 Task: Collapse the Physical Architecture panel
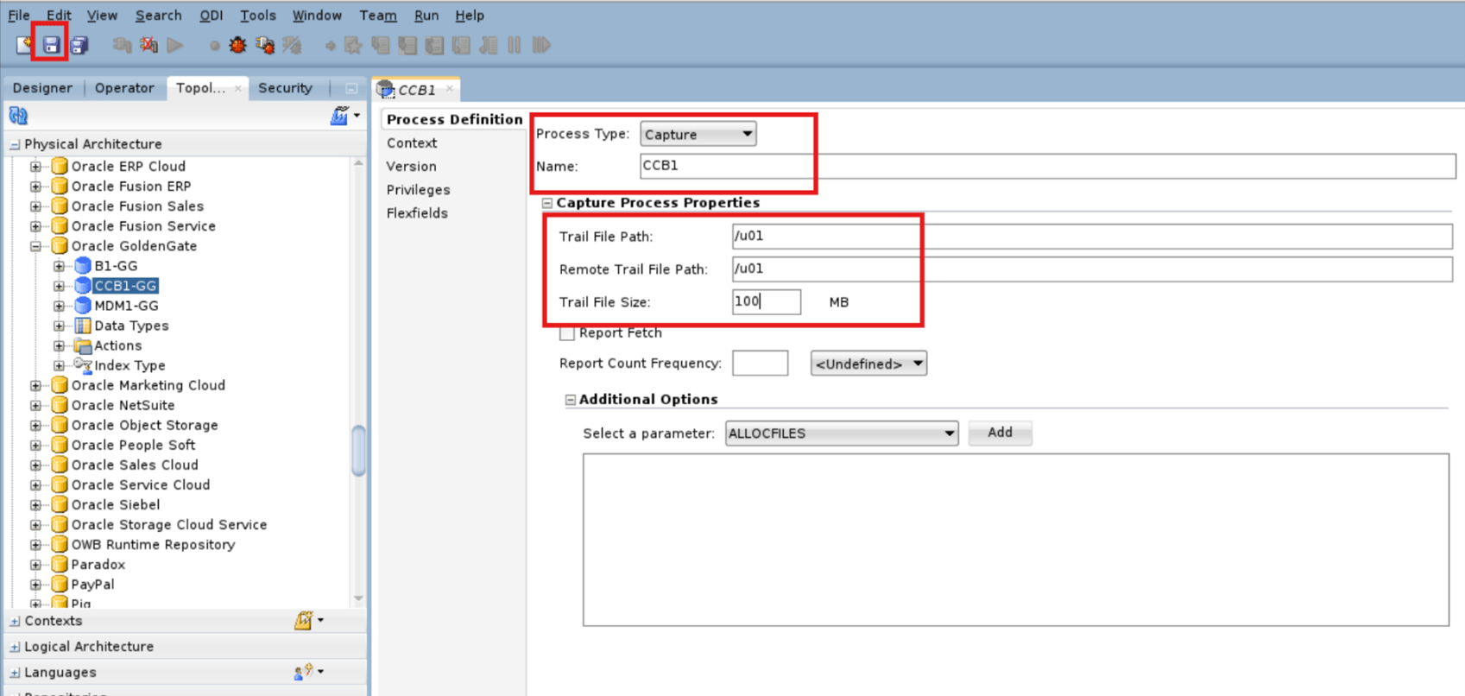point(15,145)
